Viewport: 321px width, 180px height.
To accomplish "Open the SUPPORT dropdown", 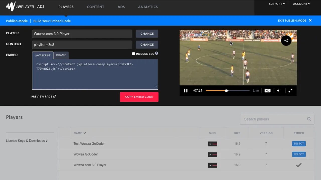I will point(277,4).
